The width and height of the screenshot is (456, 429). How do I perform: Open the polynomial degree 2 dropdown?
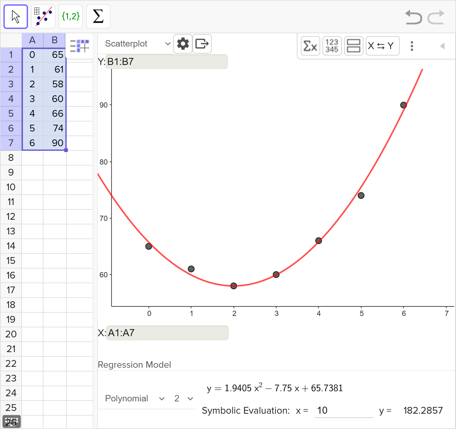(184, 398)
